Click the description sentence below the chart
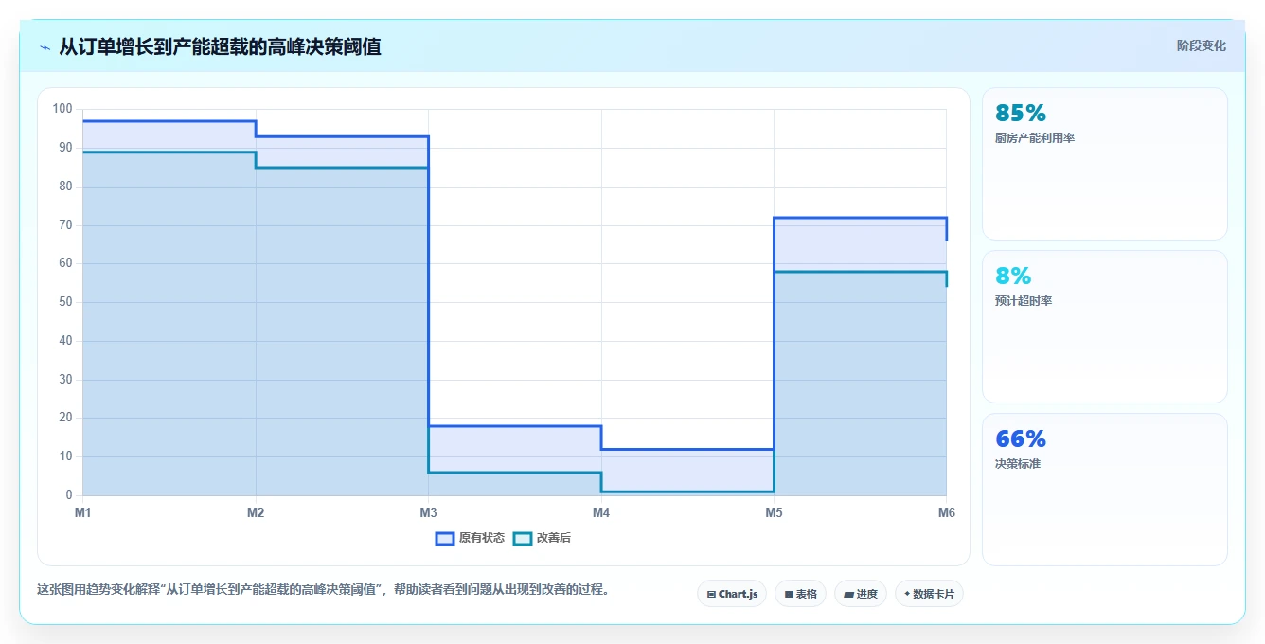 coord(323,589)
